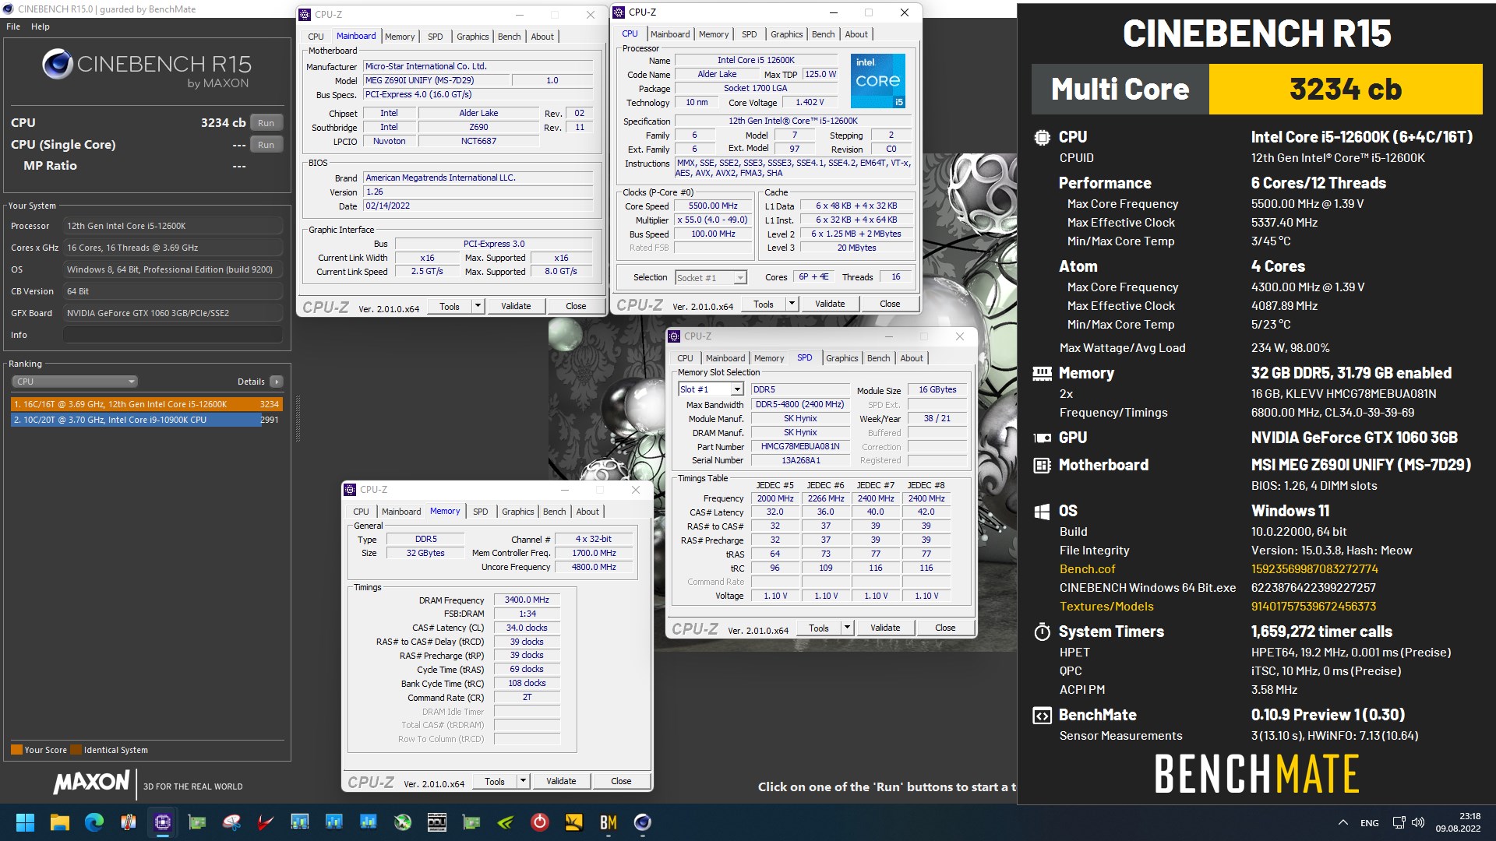Switch to Cinebench via its taskbar icon
This screenshot has height=841, width=1496.
coord(643,822)
